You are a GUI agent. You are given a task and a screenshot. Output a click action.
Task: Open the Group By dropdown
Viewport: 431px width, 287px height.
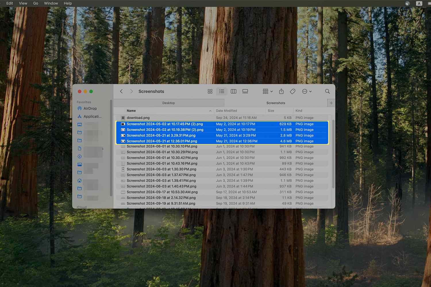268,91
